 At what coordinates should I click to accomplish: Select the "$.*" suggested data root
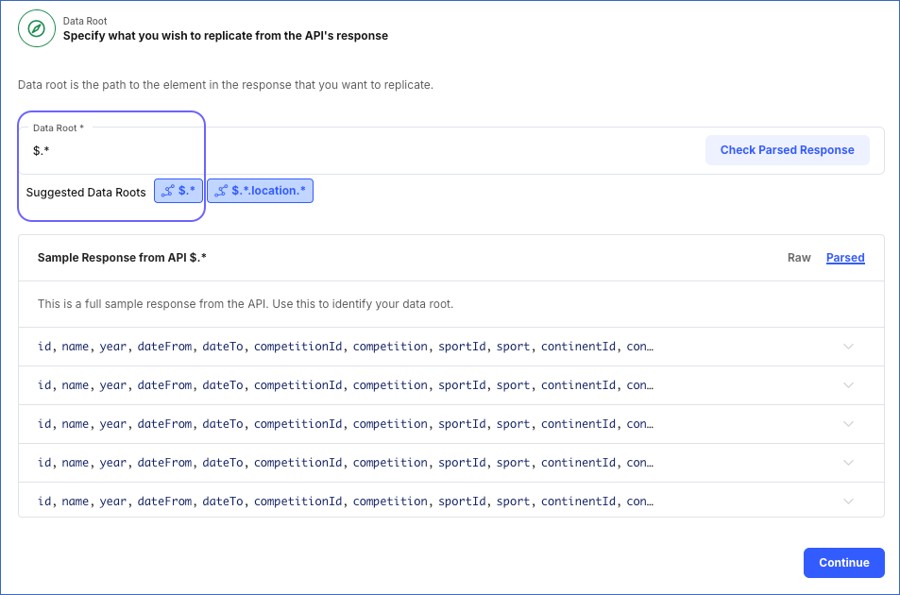click(178, 190)
